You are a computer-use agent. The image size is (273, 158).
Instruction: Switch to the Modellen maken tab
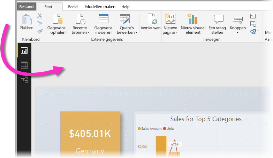pyautogui.click(x=100, y=7)
